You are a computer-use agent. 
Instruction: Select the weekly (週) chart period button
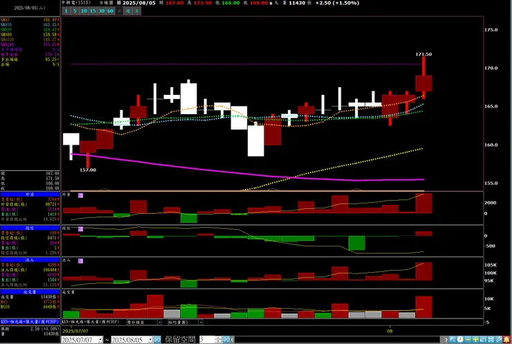pyautogui.click(x=128, y=11)
